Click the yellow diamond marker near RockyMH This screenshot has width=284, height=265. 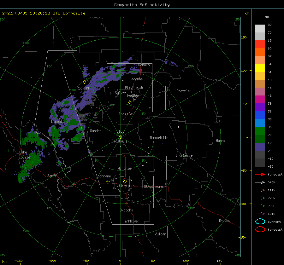[84, 82]
